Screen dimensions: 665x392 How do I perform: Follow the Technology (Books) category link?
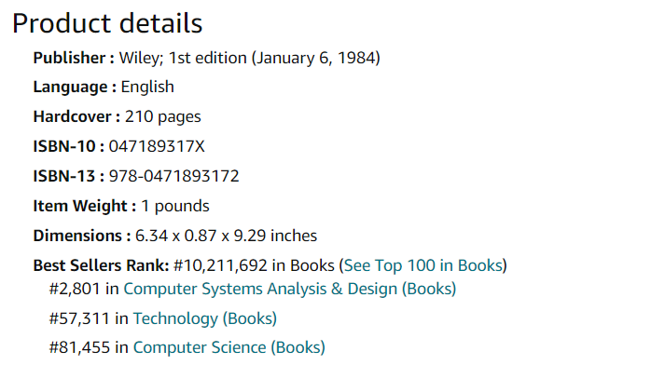[205, 318]
